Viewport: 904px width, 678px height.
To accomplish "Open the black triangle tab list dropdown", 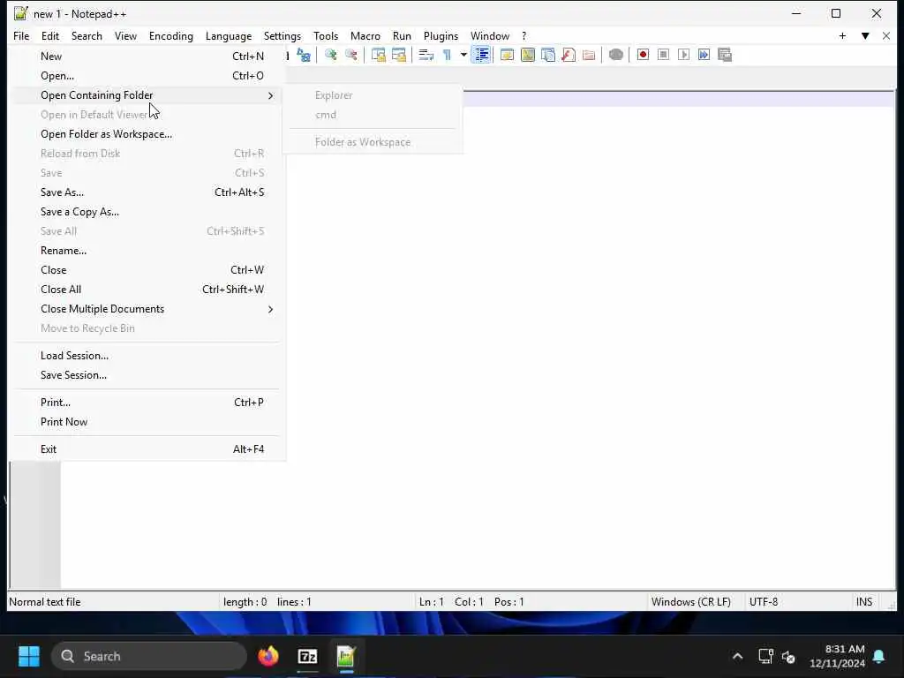I will (x=865, y=35).
